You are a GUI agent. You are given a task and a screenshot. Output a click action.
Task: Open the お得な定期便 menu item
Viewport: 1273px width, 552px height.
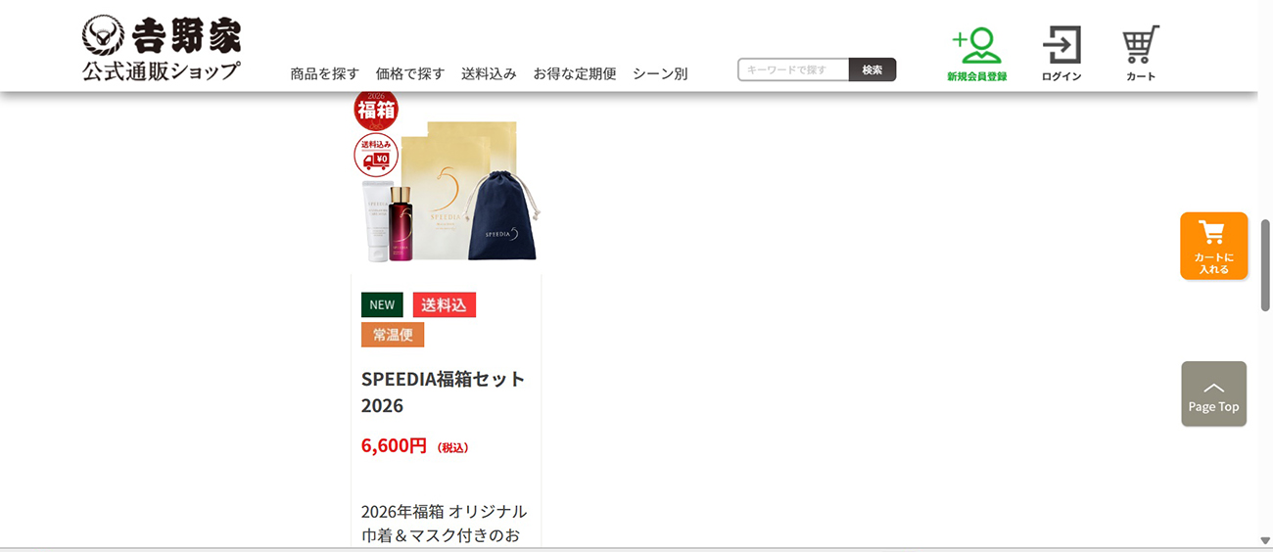pyautogui.click(x=575, y=73)
